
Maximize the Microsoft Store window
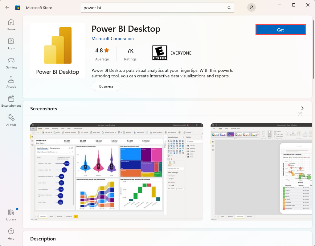coord(293,5)
